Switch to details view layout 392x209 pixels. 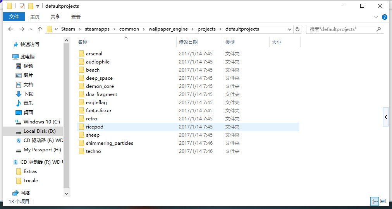(x=375, y=201)
